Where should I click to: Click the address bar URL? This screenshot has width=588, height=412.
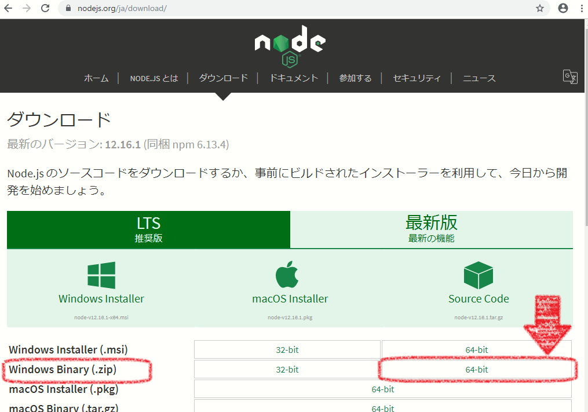122,8
